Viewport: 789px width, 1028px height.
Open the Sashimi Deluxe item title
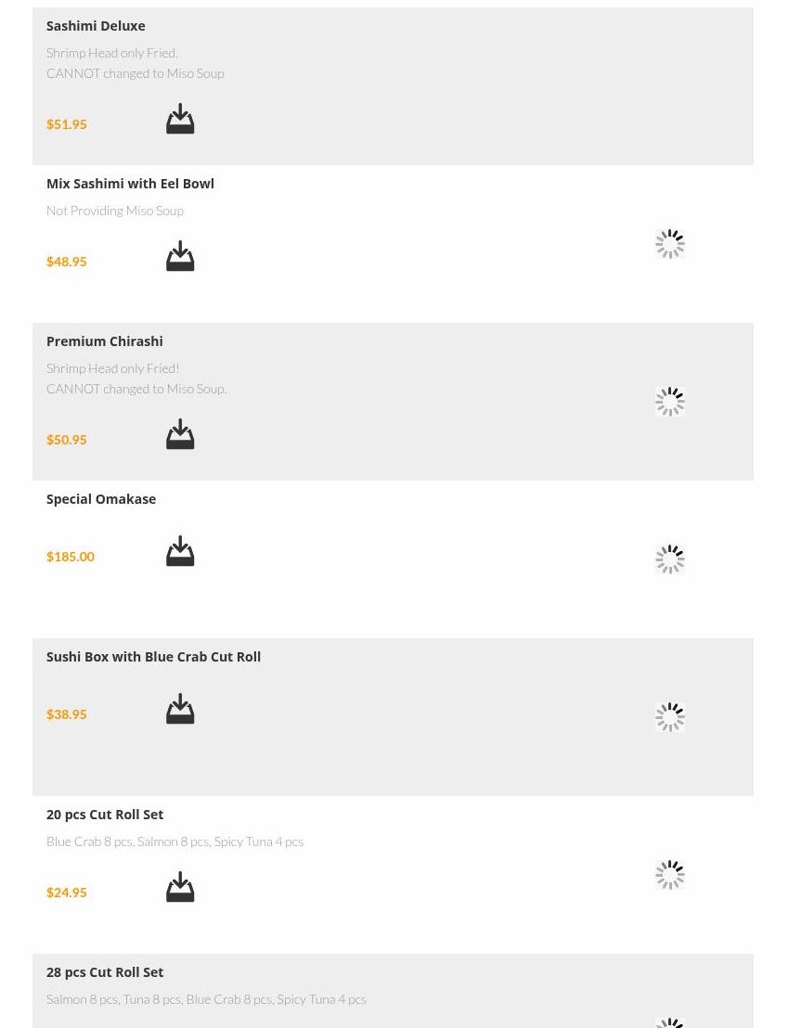pyautogui.click(x=96, y=26)
